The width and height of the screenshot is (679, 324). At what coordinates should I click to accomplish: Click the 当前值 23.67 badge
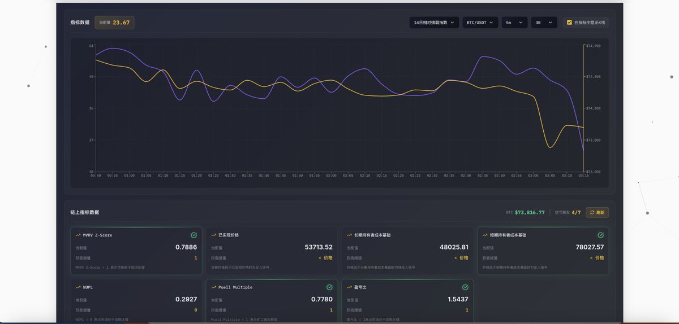(x=114, y=23)
